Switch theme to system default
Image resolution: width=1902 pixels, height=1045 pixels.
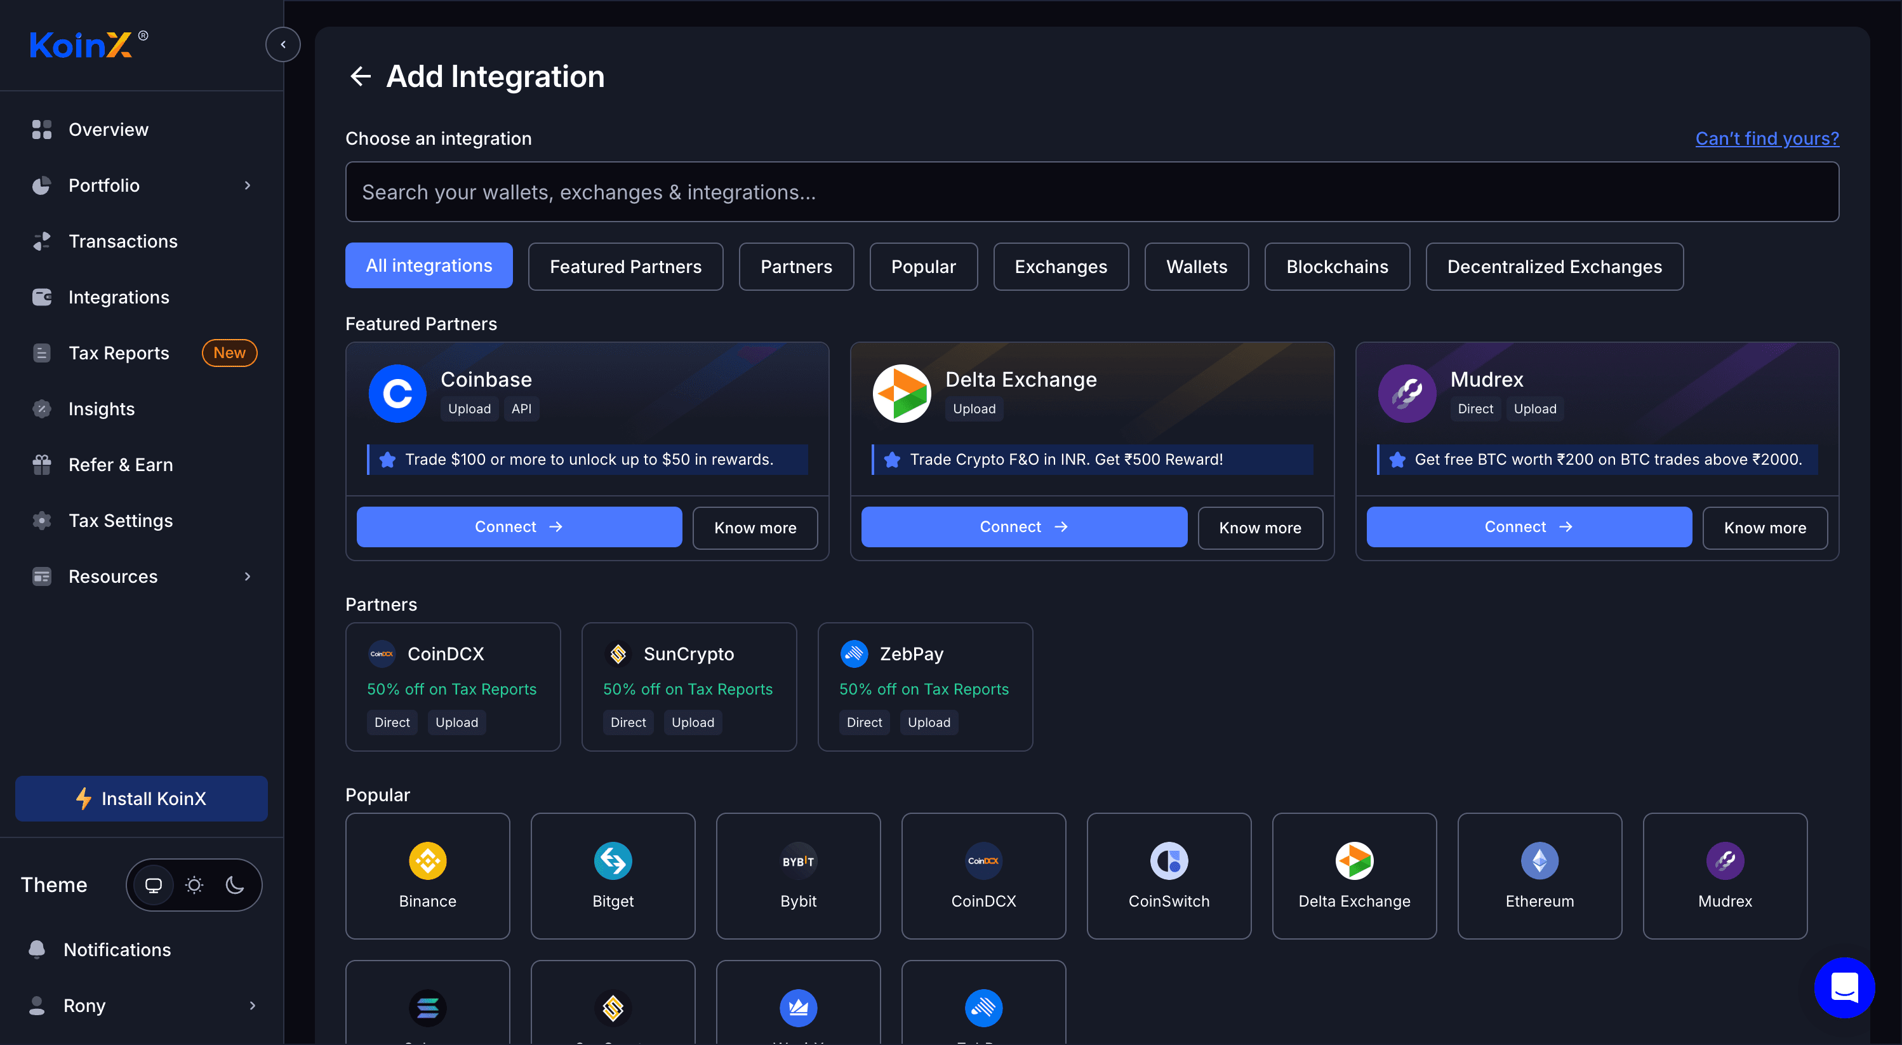tap(153, 885)
